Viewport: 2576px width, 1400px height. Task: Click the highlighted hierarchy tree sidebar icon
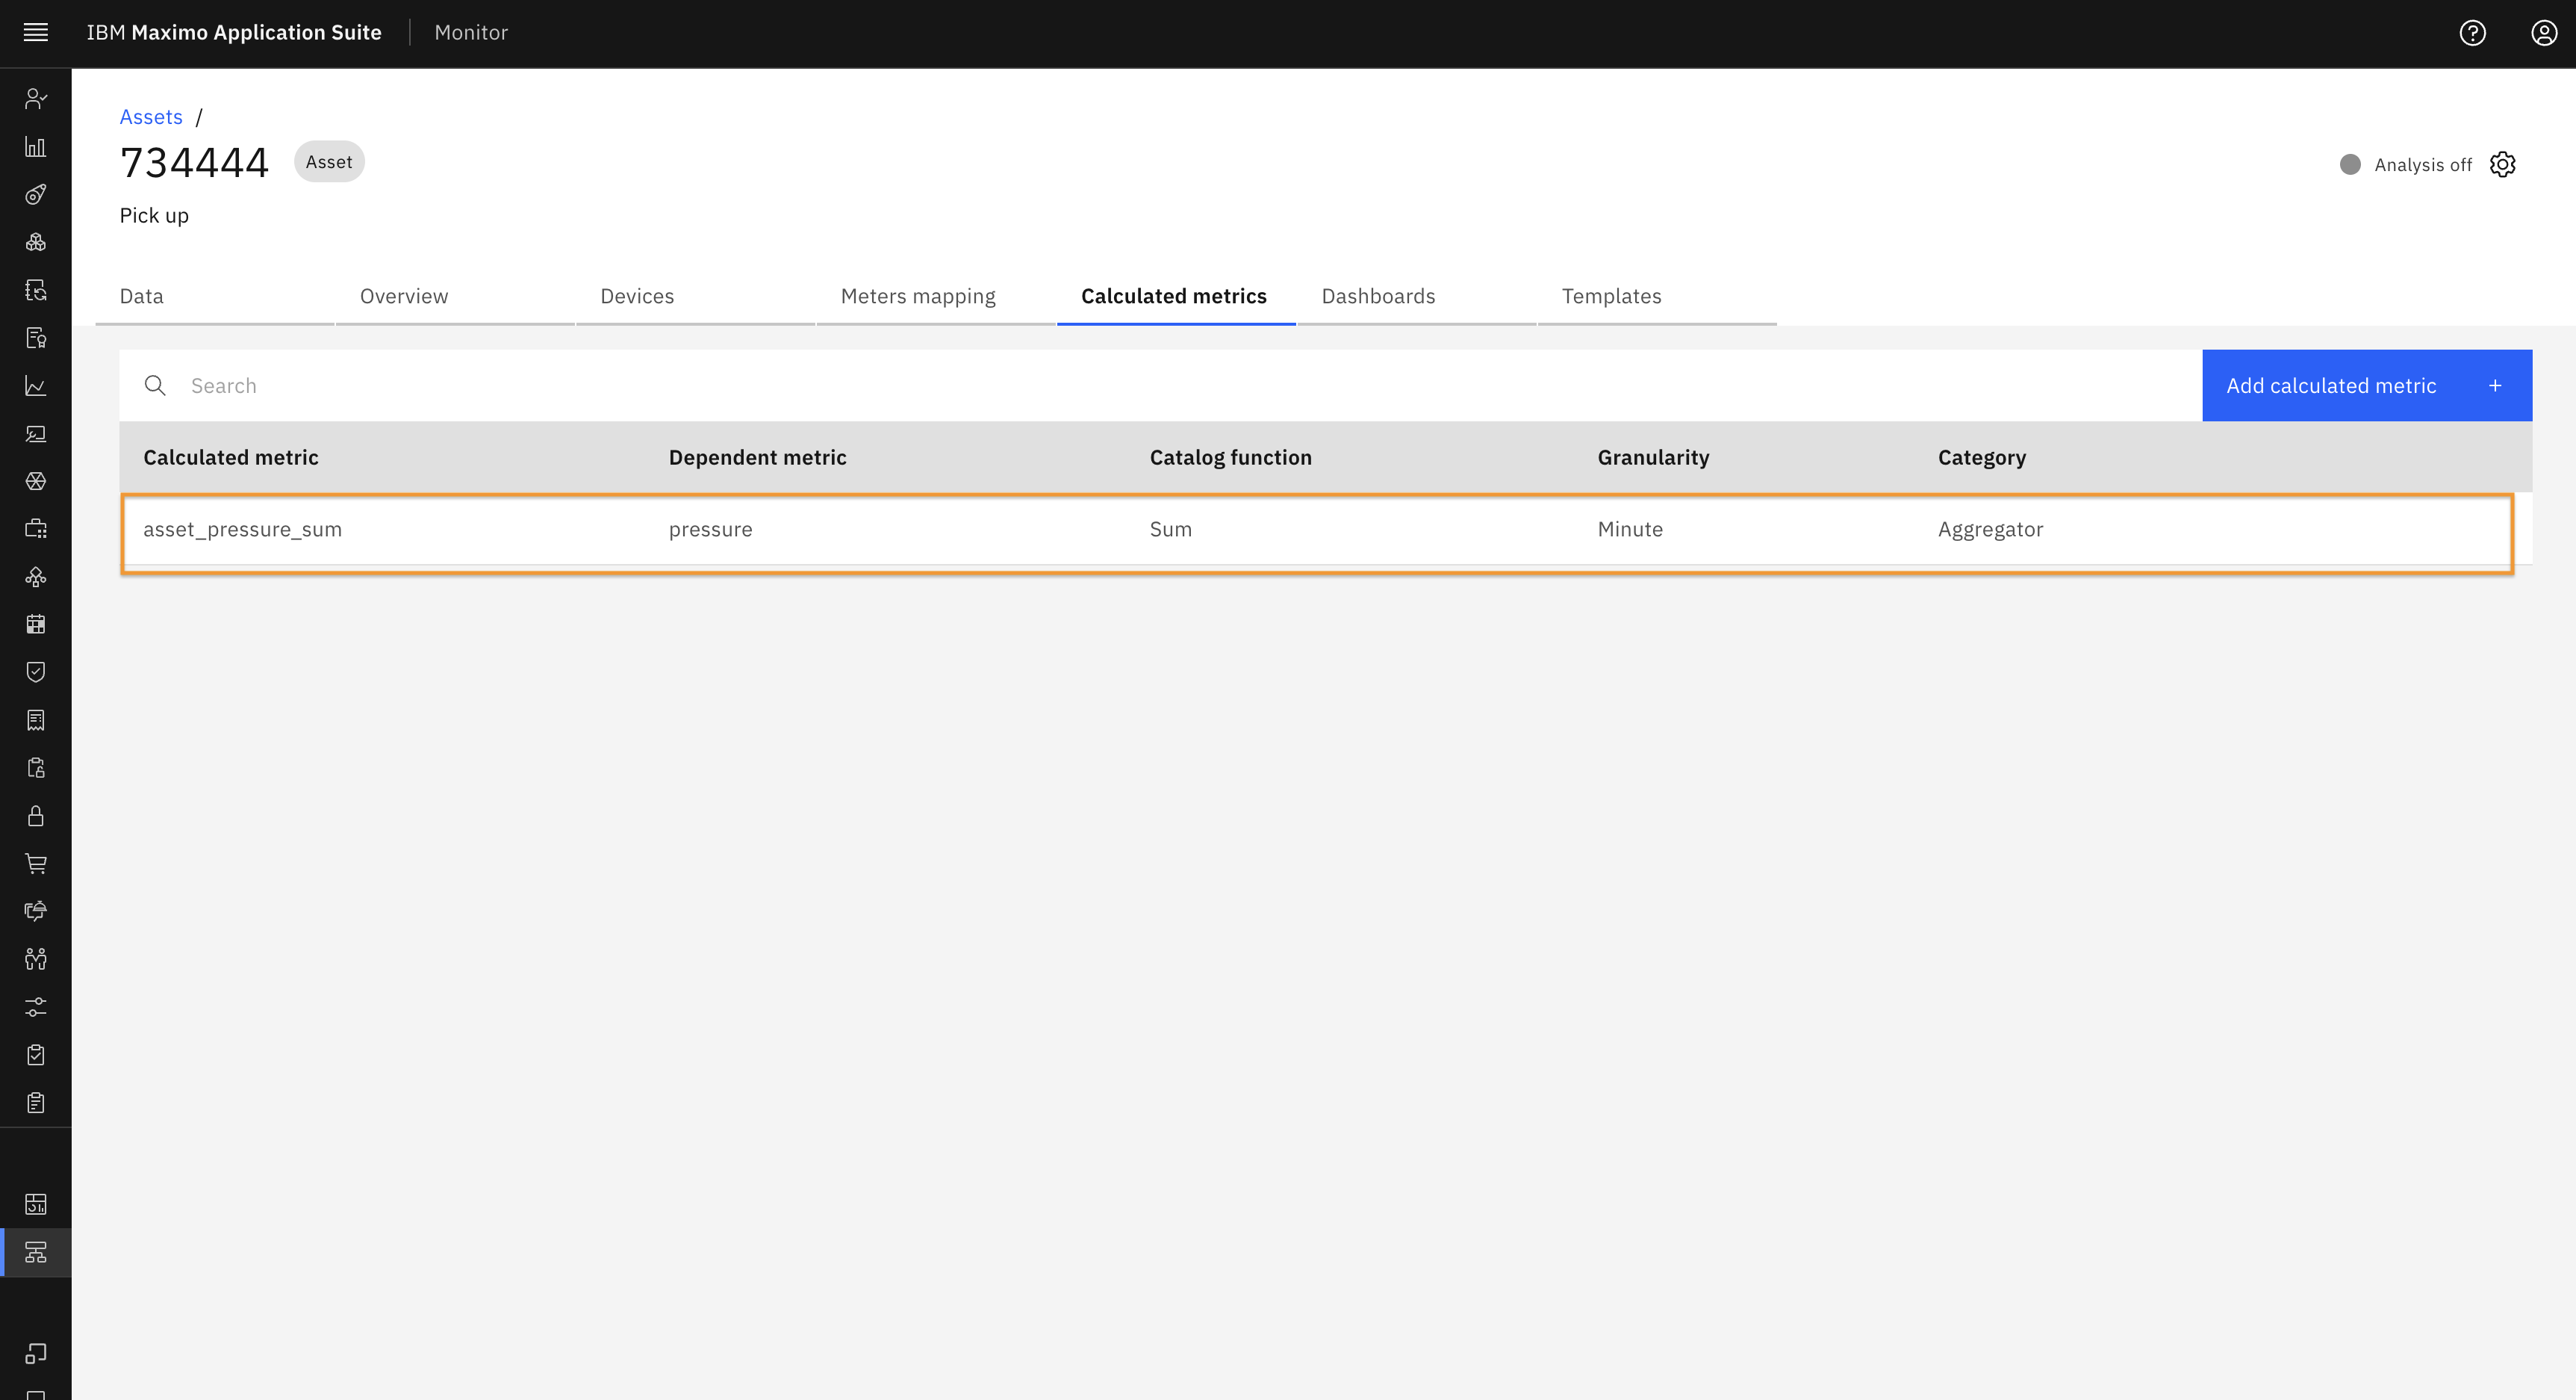(x=36, y=1253)
